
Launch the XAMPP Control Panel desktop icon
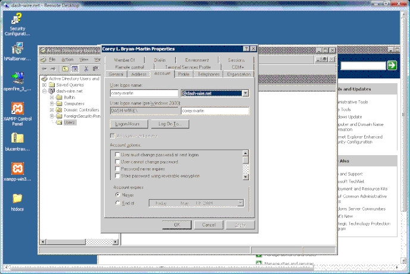(x=17, y=114)
